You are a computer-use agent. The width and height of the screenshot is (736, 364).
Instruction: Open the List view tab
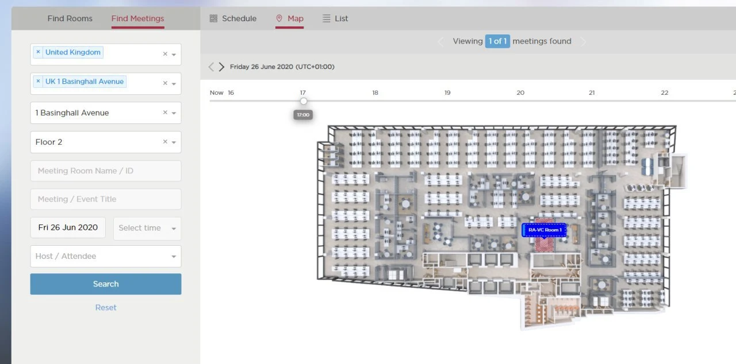[335, 18]
